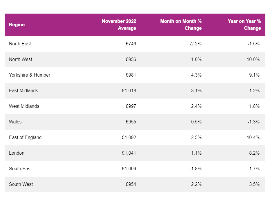The width and height of the screenshot is (270, 198).
Task: Click the November 2022 Average column header
Action: (119, 25)
